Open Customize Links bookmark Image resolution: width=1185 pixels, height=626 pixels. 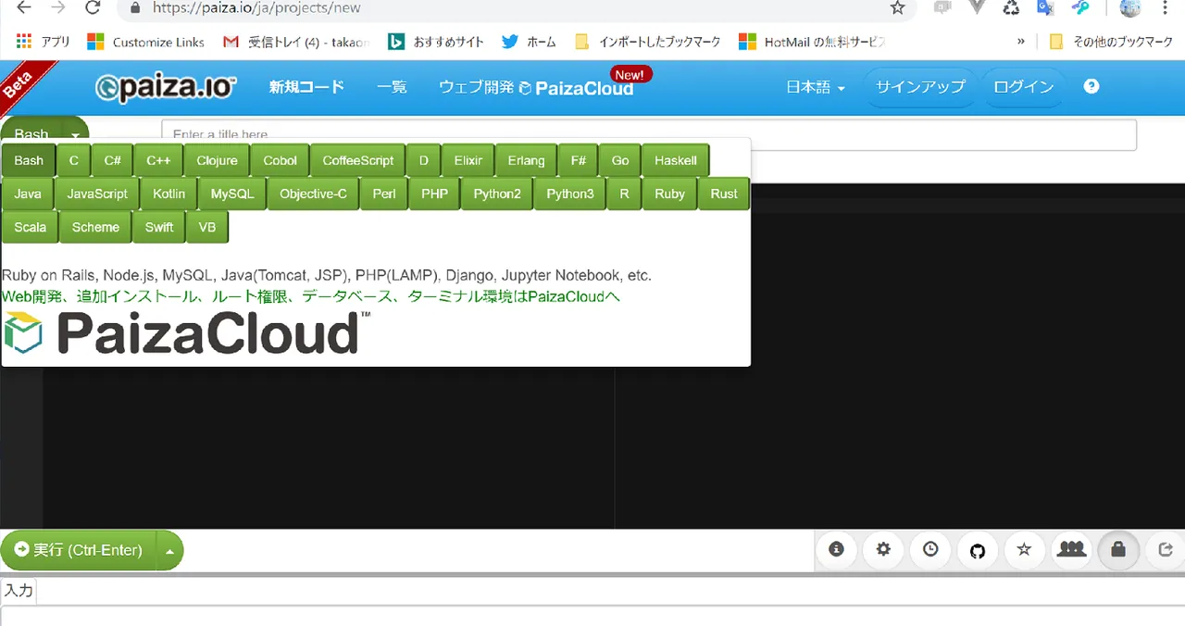pos(146,42)
